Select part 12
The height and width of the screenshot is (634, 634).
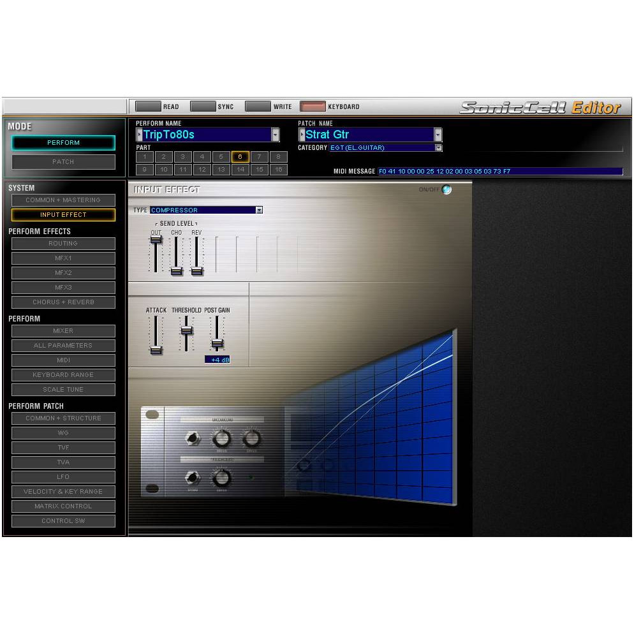202,170
